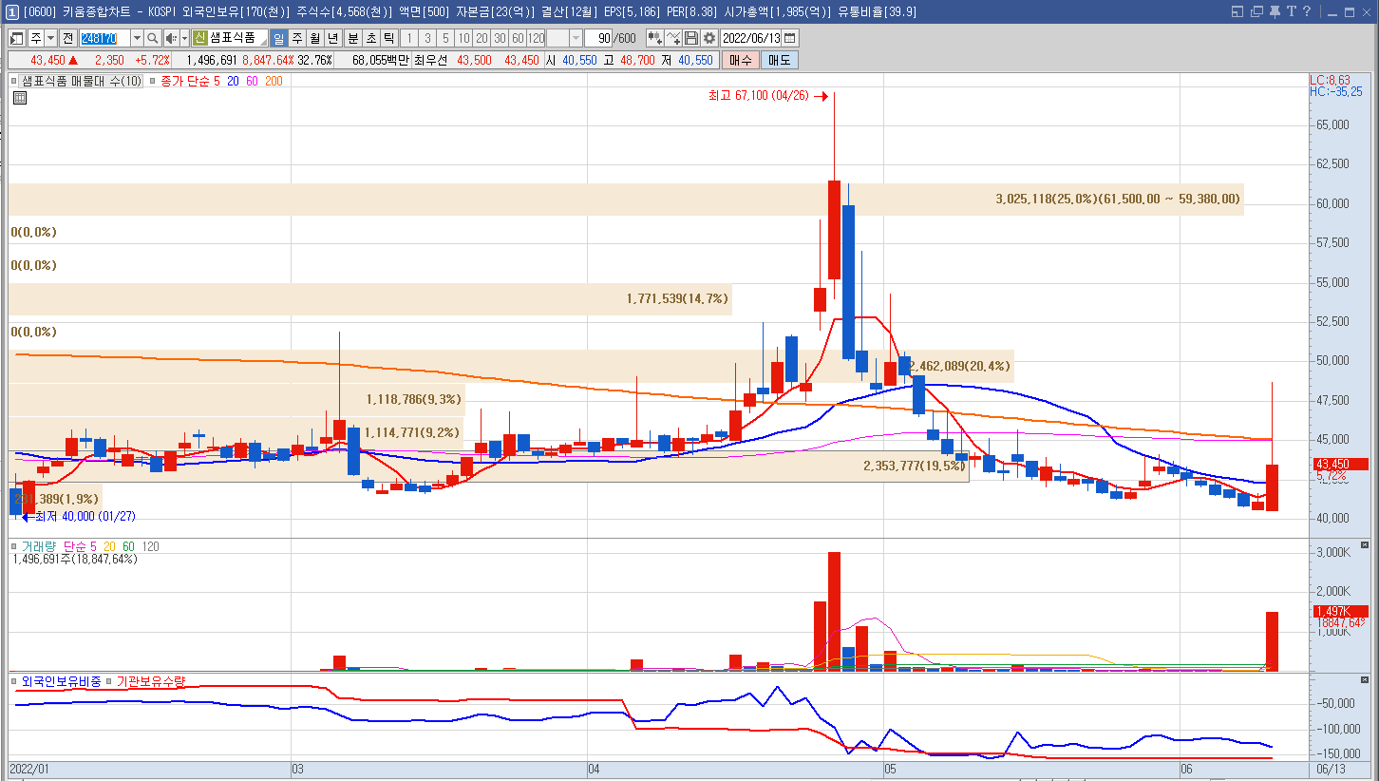Select the 틱 tick period button

click(388, 38)
